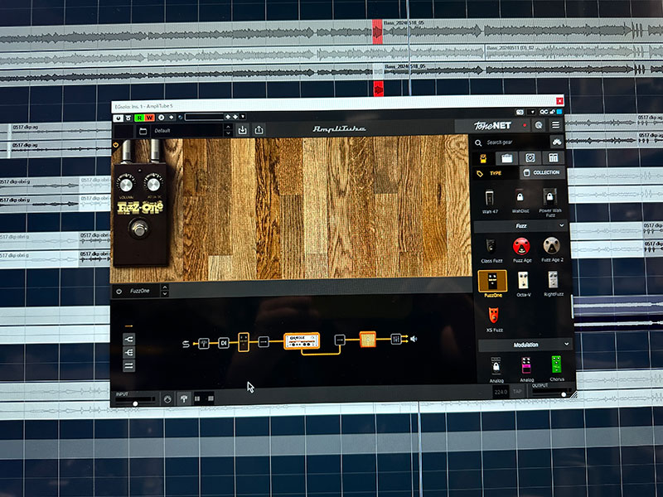663x497 pixels.
Task: Enable the green R read automation button
Action: (139, 118)
